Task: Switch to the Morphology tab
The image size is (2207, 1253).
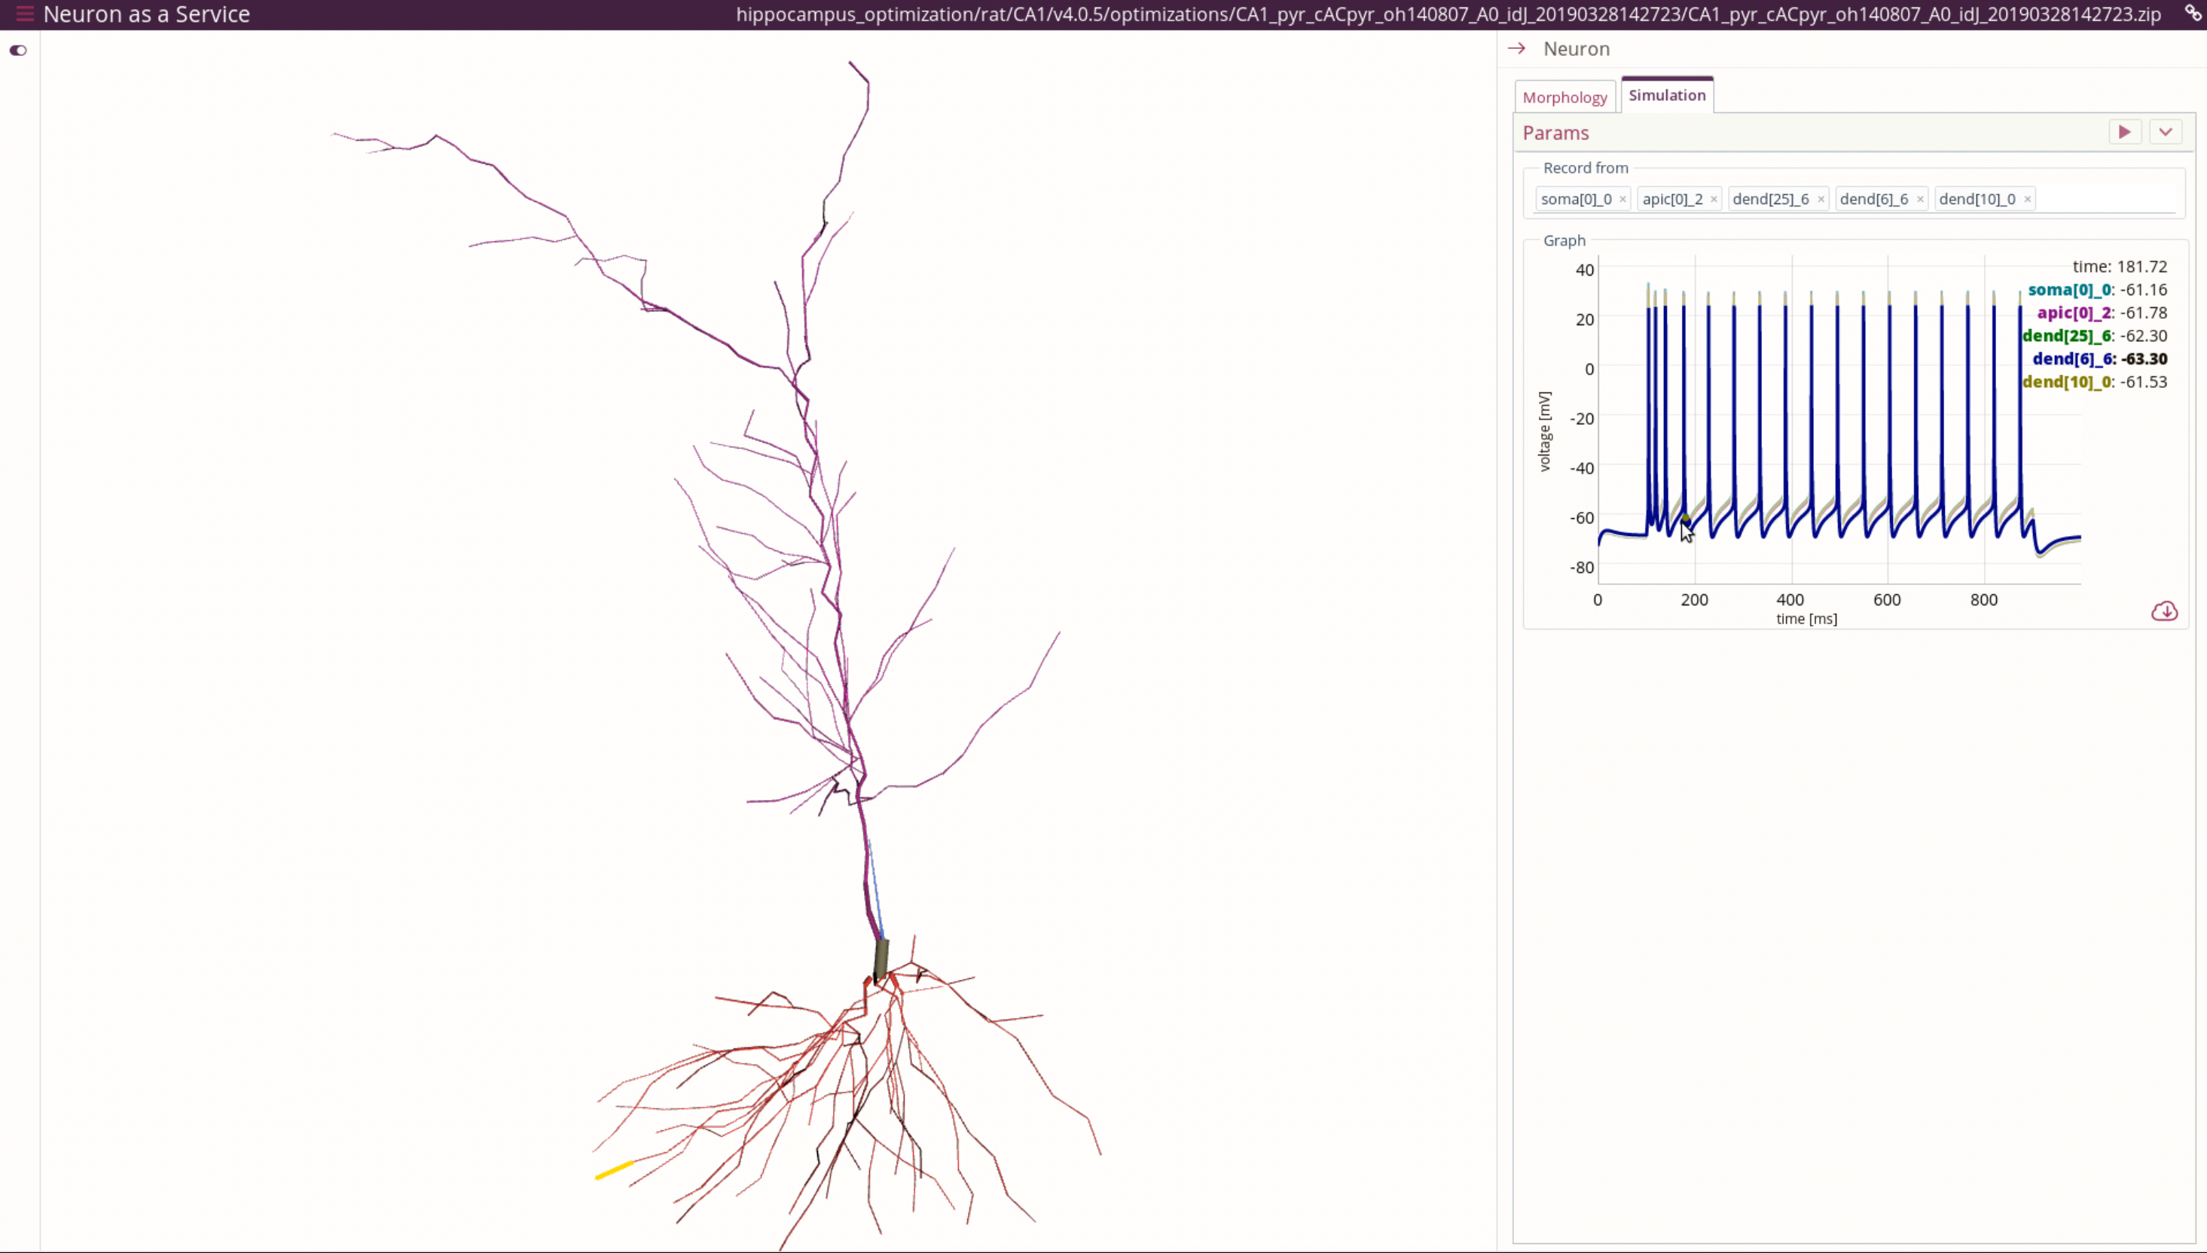Action: 1564,97
